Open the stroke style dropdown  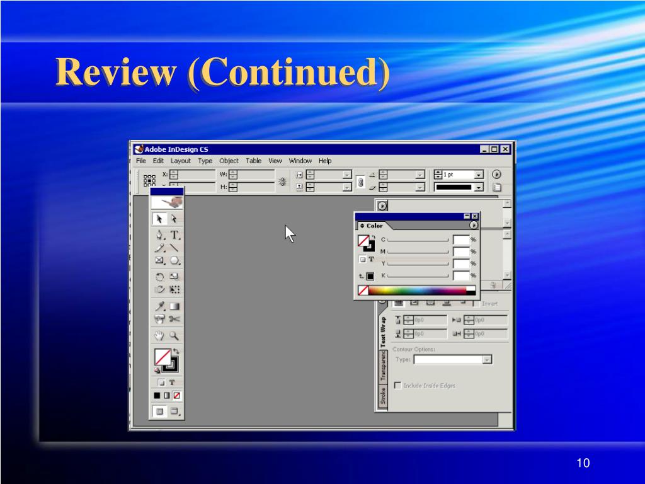479,188
